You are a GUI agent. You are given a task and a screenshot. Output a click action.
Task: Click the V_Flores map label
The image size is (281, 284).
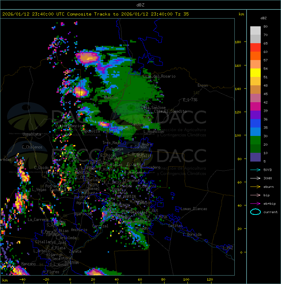point(51,272)
